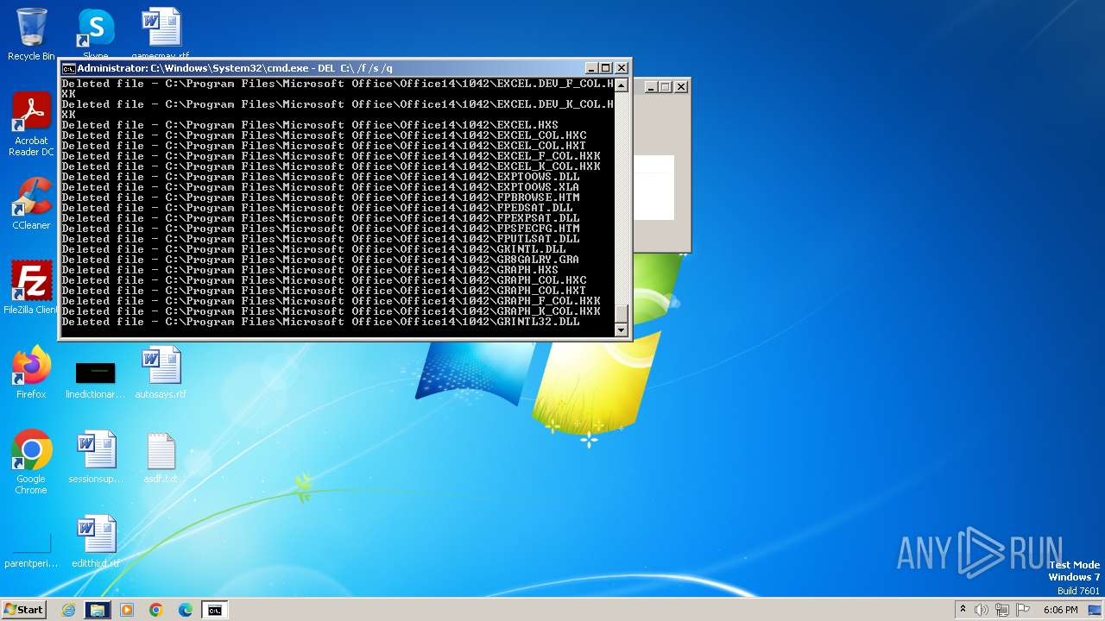Click the white panel in background window

coord(654,187)
